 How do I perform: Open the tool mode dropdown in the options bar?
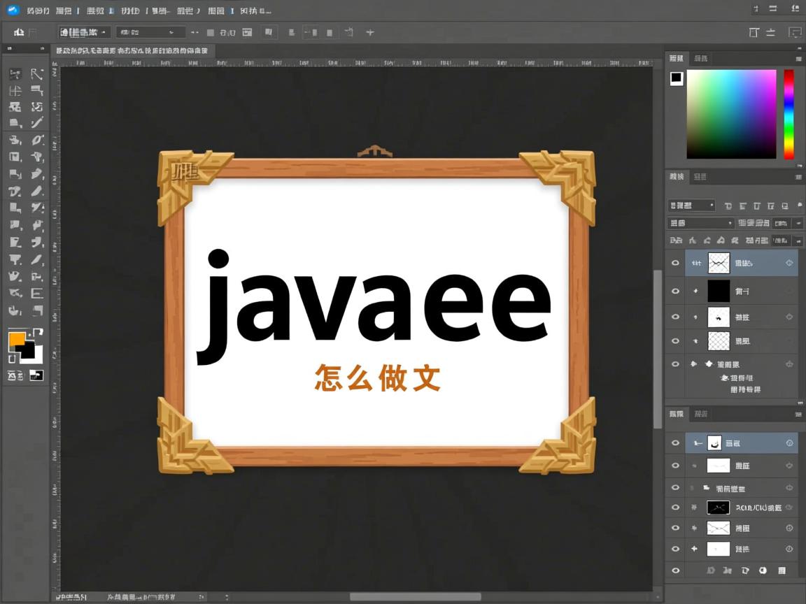pos(84,31)
